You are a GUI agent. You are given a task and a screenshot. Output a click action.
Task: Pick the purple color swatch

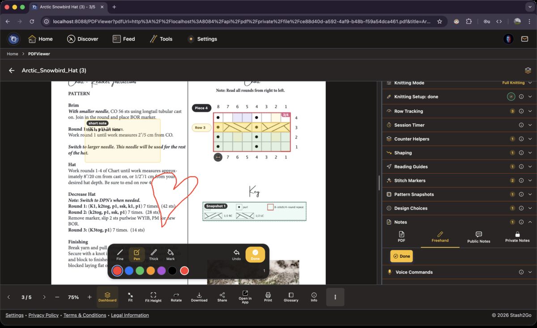(162, 271)
